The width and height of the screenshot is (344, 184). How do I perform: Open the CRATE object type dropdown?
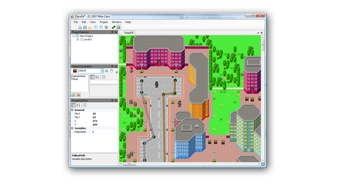click(x=102, y=71)
